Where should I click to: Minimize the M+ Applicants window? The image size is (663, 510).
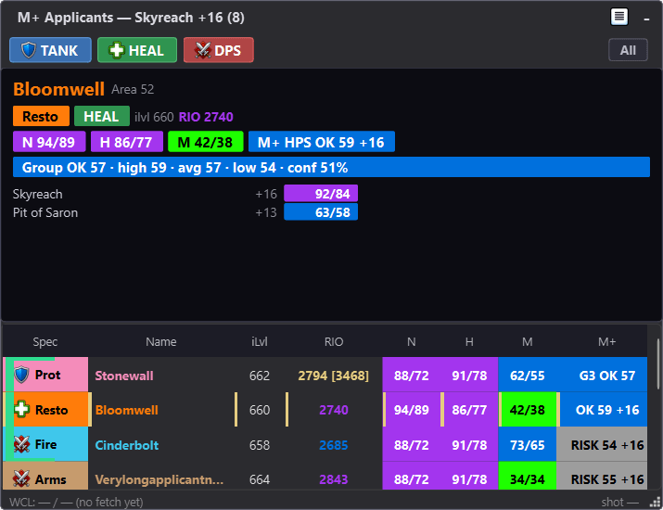tap(646, 19)
